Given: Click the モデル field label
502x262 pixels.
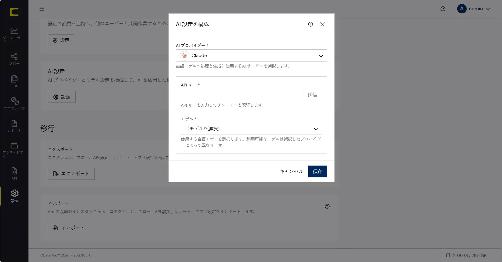Looking at the screenshot, I should tap(187, 119).
